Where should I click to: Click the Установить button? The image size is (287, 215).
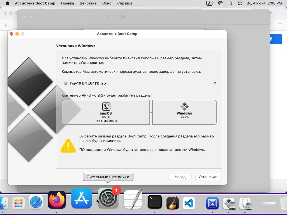pyautogui.click(x=209, y=177)
